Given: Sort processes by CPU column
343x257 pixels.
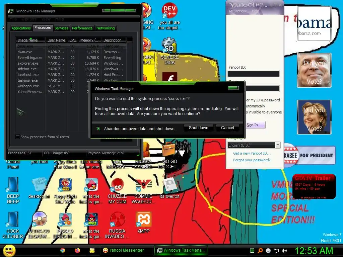Looking at the screenshot, I should click(x=73, y=40).
